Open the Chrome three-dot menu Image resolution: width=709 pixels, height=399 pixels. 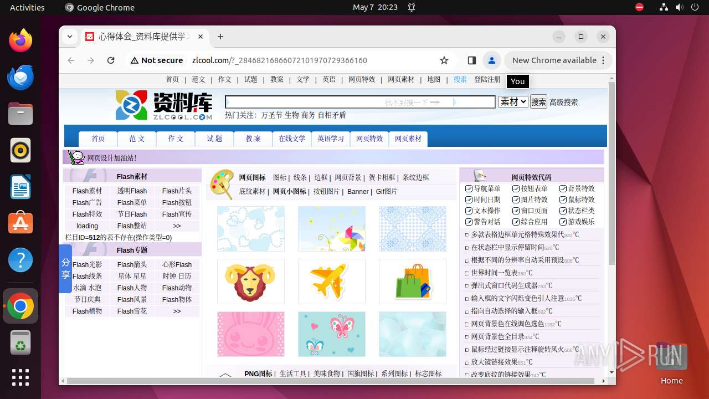603,60
